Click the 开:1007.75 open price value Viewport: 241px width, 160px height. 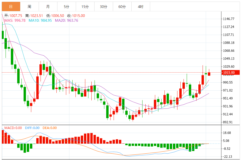click(x=13, y=16)
